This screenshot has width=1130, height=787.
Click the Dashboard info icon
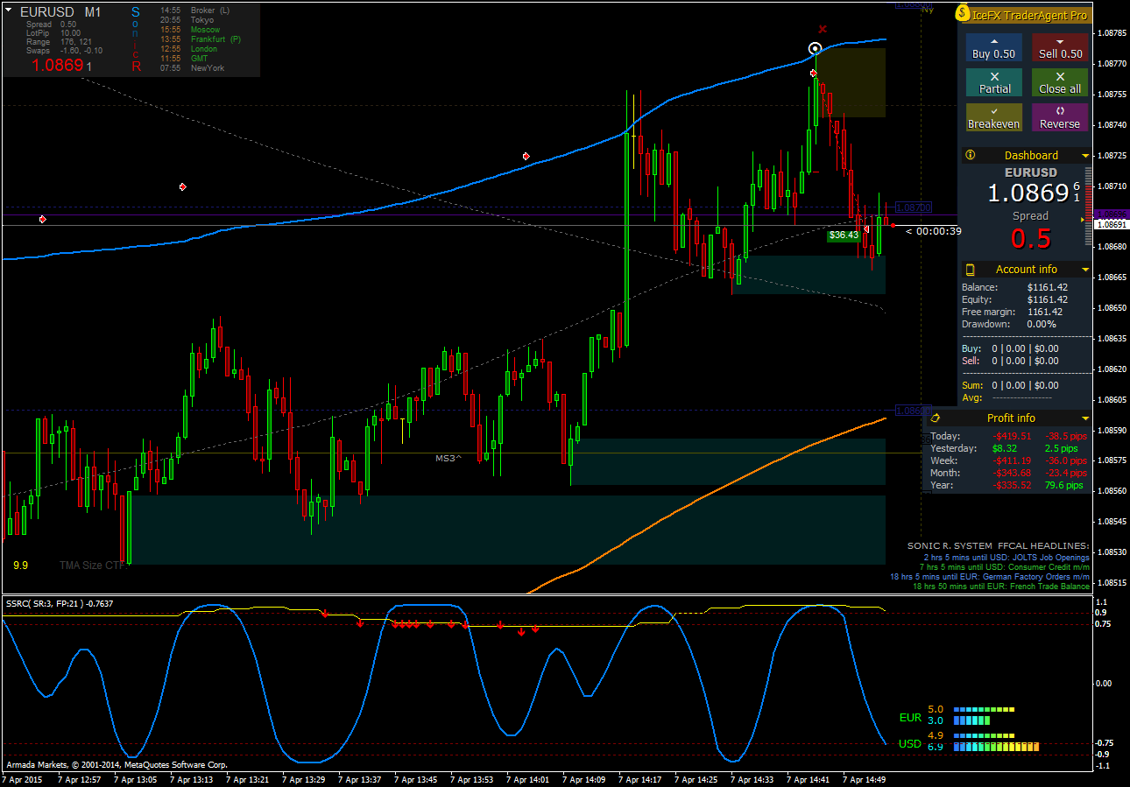coord(970,155)
